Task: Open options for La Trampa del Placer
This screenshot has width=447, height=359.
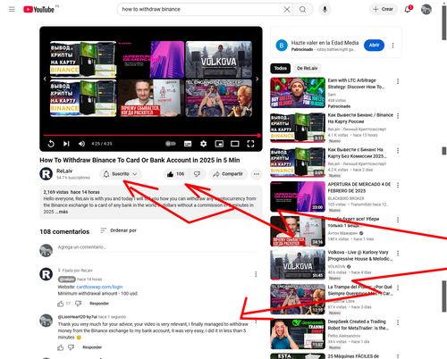Action: (398, 288)
